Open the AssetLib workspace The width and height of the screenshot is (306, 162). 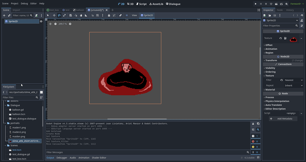156,4
